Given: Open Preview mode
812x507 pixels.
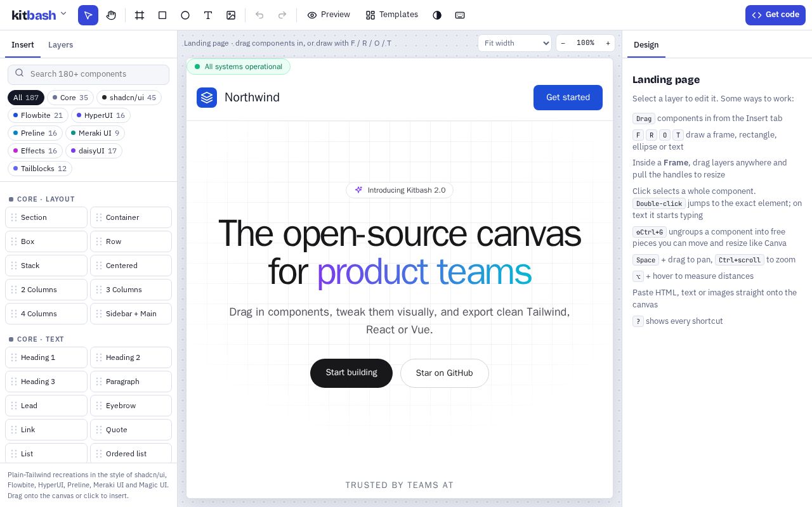Looking at the screenshot, I should coord(329,15).
